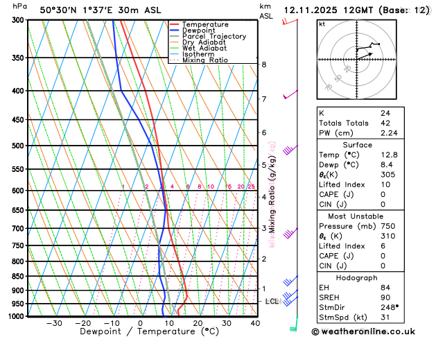
Task: Click the blue wind barb at 850 hPa
Action: 290,281
